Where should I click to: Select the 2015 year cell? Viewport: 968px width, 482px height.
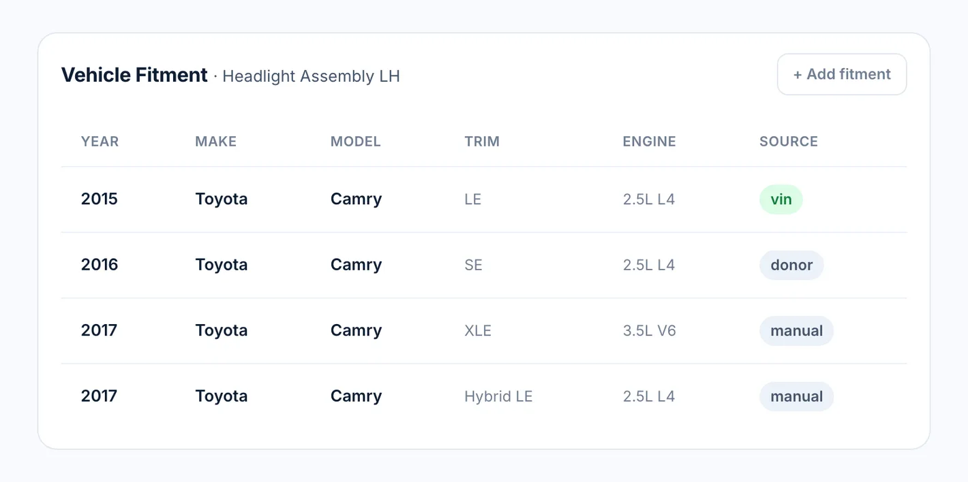click(x=100, y=199)
